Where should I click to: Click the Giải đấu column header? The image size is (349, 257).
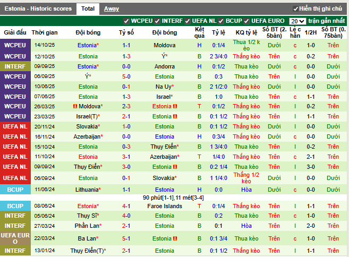pyautogui.click(x=15, y=32)
